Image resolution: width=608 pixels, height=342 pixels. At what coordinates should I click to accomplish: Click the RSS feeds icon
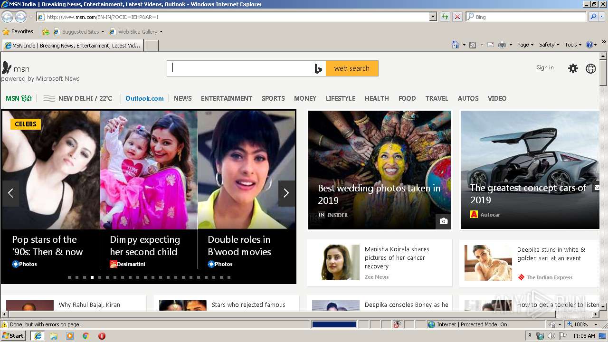coord(473,45)
